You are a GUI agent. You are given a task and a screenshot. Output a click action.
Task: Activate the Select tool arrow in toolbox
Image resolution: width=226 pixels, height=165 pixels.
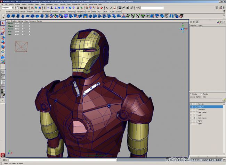pyautogui.click(x=3, y=23)
